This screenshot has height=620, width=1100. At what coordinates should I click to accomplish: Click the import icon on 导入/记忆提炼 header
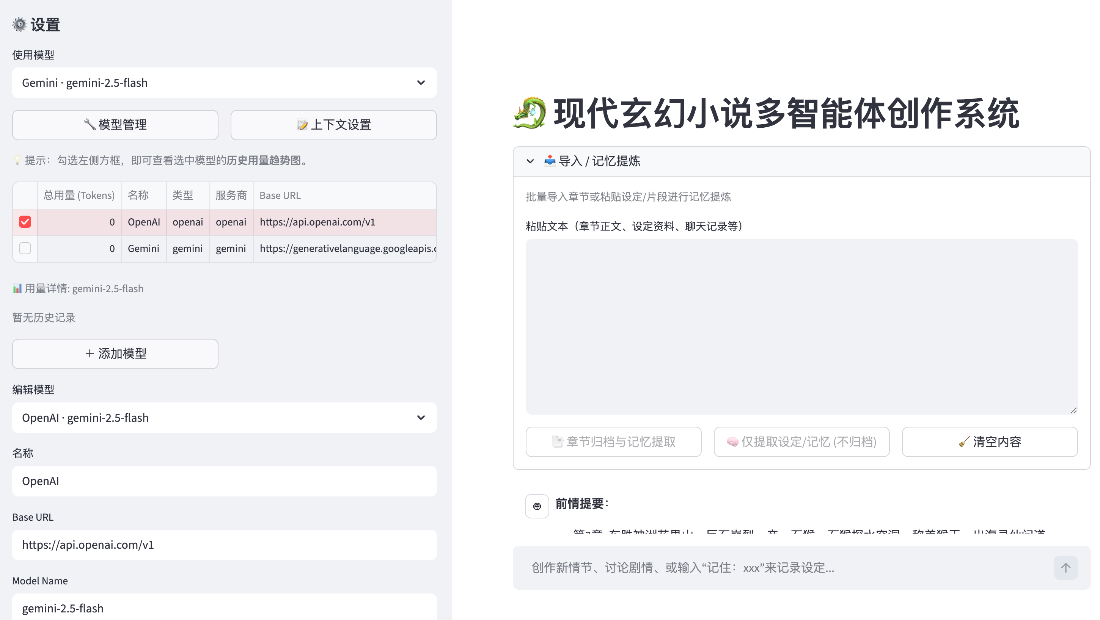point(550,161)
